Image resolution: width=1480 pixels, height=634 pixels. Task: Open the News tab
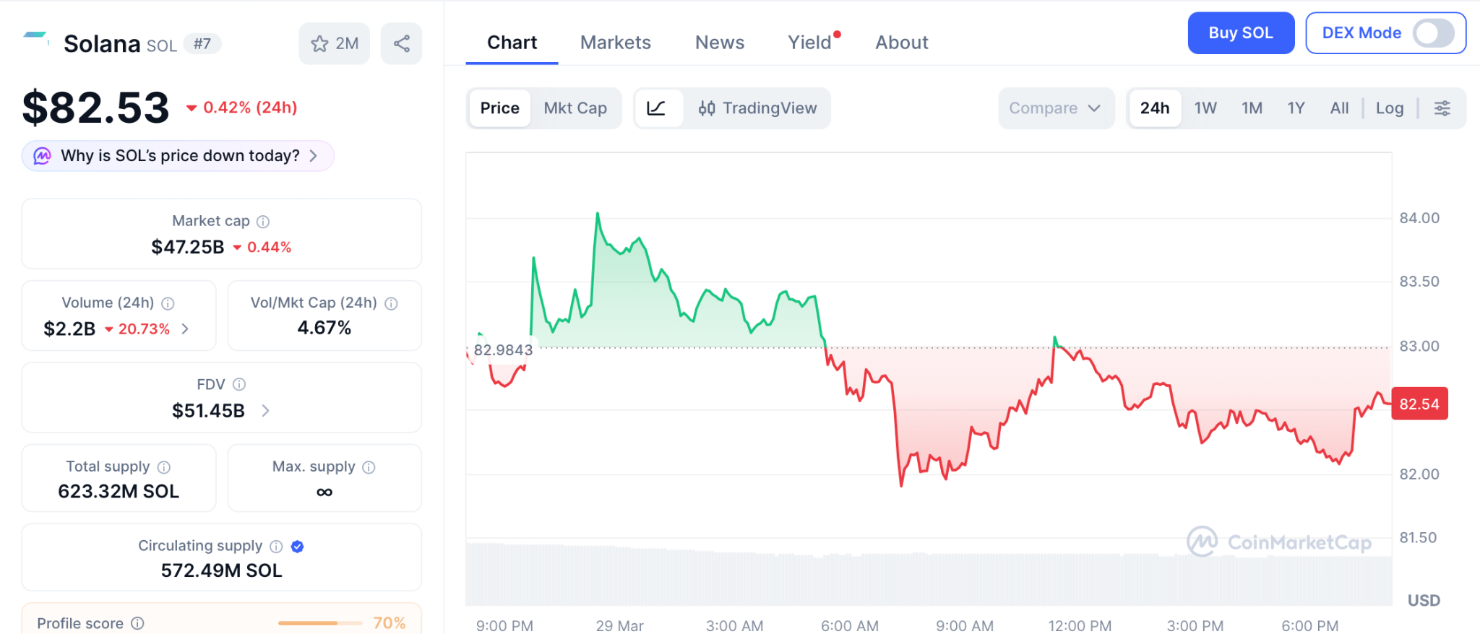[x=719, y=43]
